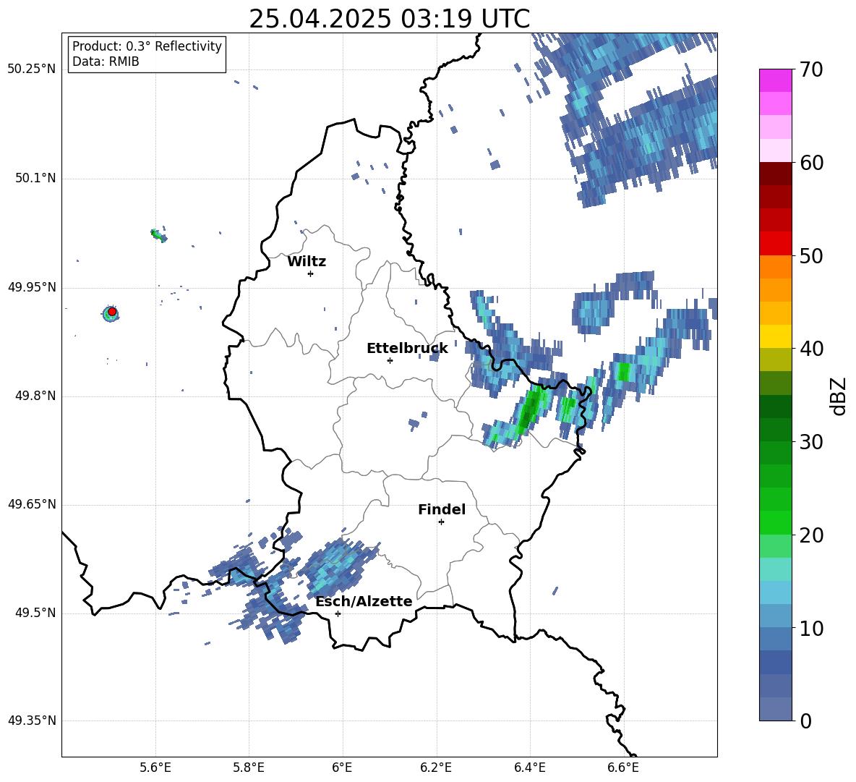Select the Wiltz city label
This screenshot has height=782, width=856.
click(307, 261)
